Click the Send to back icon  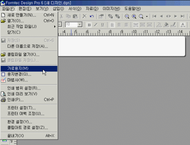point(118,16)
